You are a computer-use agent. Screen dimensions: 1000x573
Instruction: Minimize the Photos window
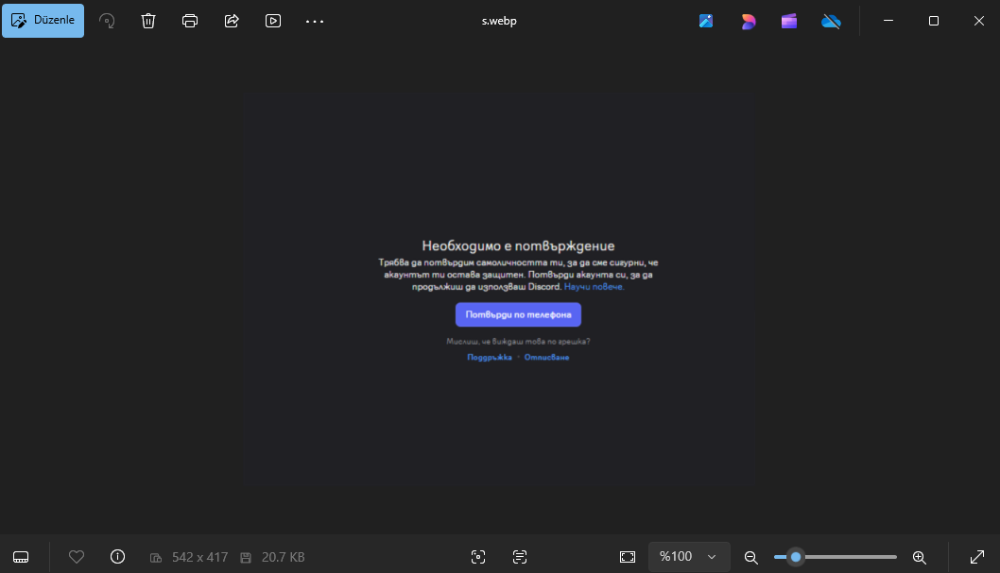(x=888, y=21)
